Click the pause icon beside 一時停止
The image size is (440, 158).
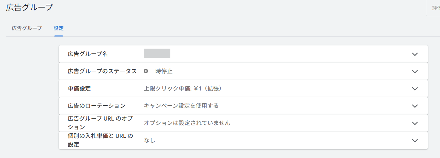pos(146,71)
